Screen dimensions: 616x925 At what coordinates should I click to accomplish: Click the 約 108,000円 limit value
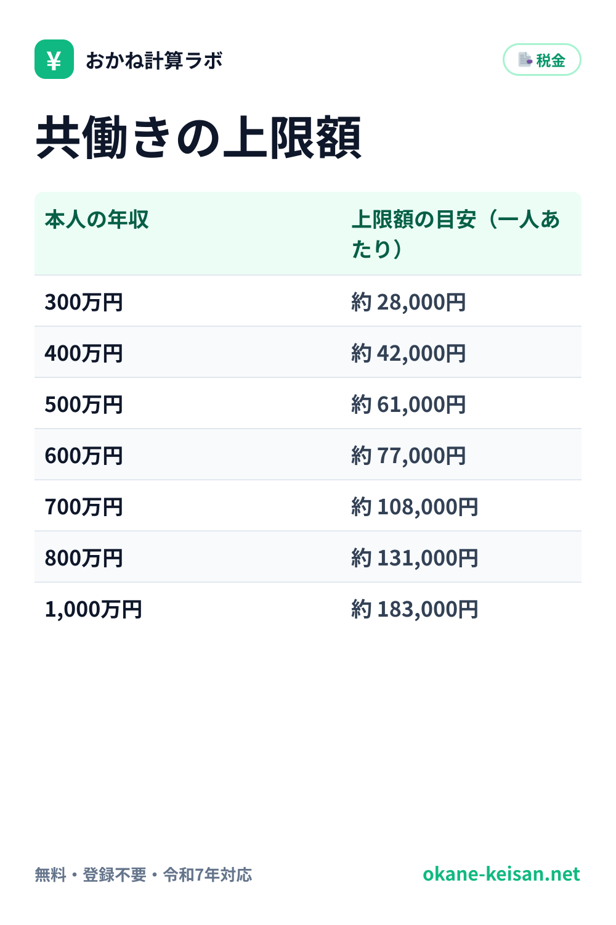415,507
